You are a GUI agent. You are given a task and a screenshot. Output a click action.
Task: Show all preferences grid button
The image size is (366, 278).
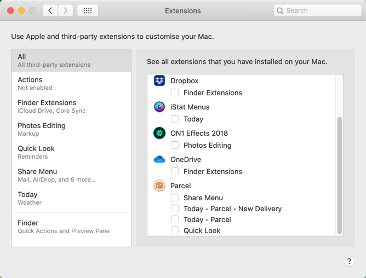(x=88, y=10)
